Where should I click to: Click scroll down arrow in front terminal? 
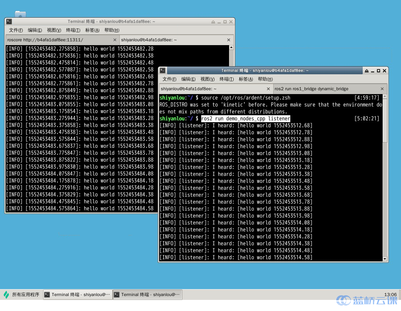click(x=385, y=259)
